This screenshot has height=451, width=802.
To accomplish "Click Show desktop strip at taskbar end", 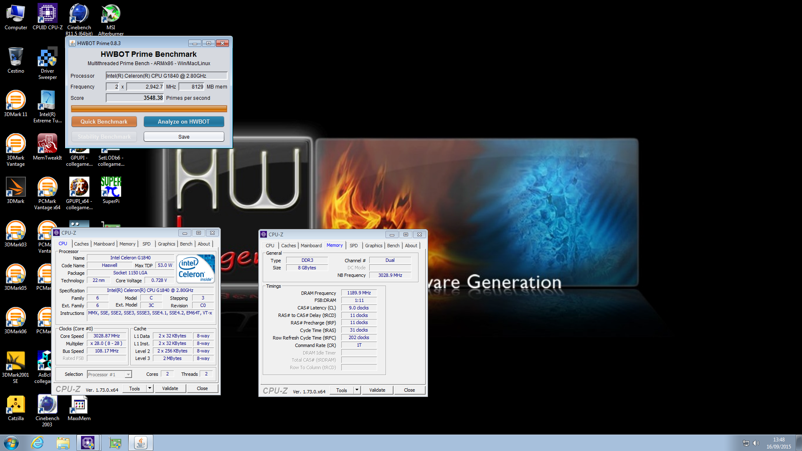I will [x=799, y=443].
